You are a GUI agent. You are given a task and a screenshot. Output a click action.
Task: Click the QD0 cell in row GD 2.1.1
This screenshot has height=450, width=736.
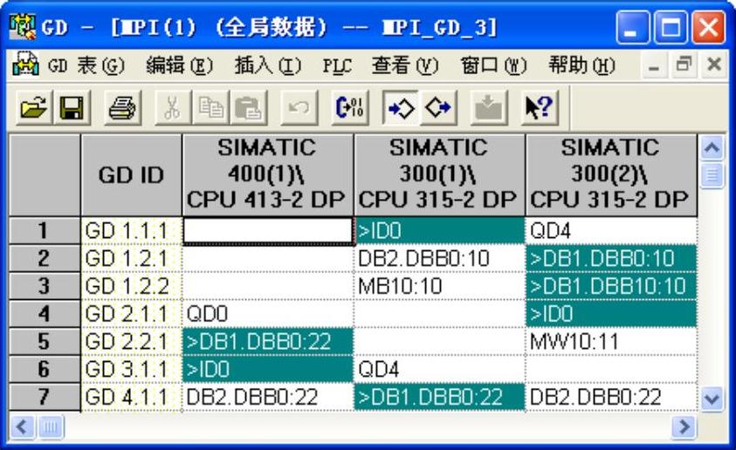pos(267,314)
